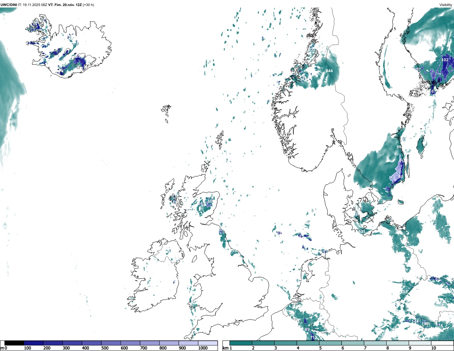Screen dimensions: 454x351
Task: Pick the 7–8 km pale teal swatch
Action: click(x=375, y=343)
